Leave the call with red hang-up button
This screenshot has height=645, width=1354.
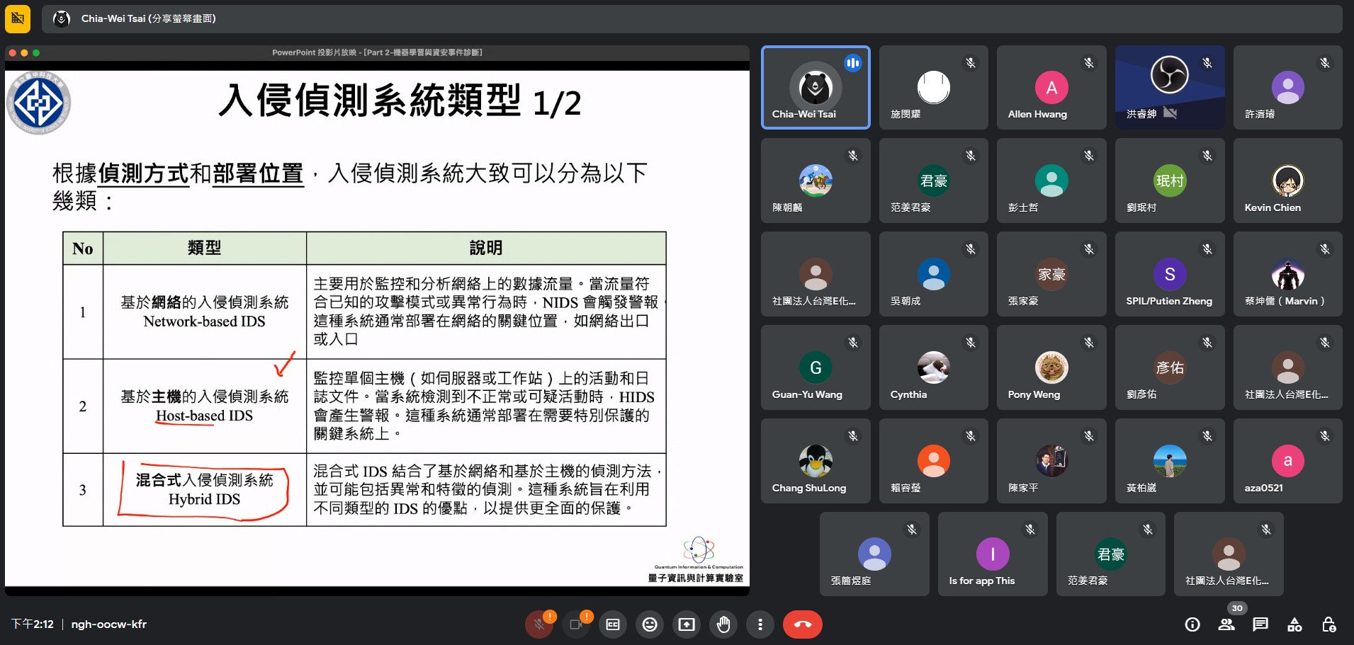click(802, 624)
